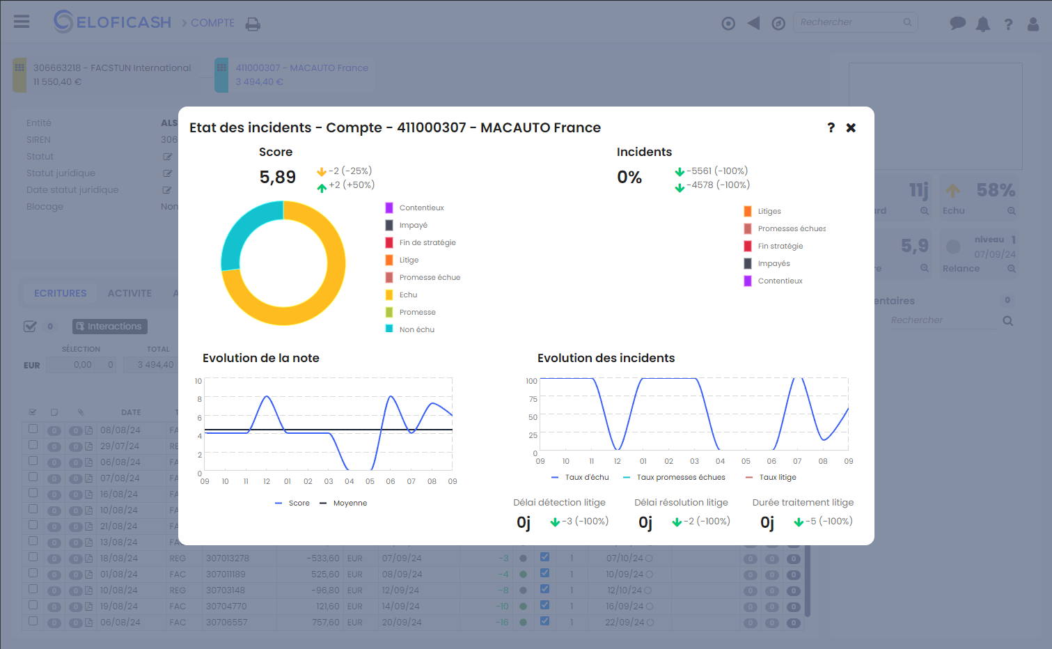
Task: Toggle the Litiges legend in Incidents chart
Action: click(762, 211)
